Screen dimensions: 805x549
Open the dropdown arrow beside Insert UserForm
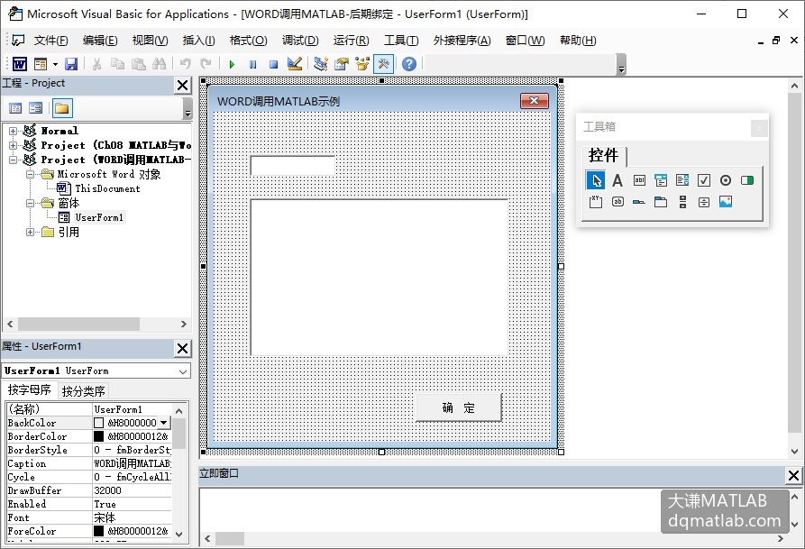[x=55, y=64]
